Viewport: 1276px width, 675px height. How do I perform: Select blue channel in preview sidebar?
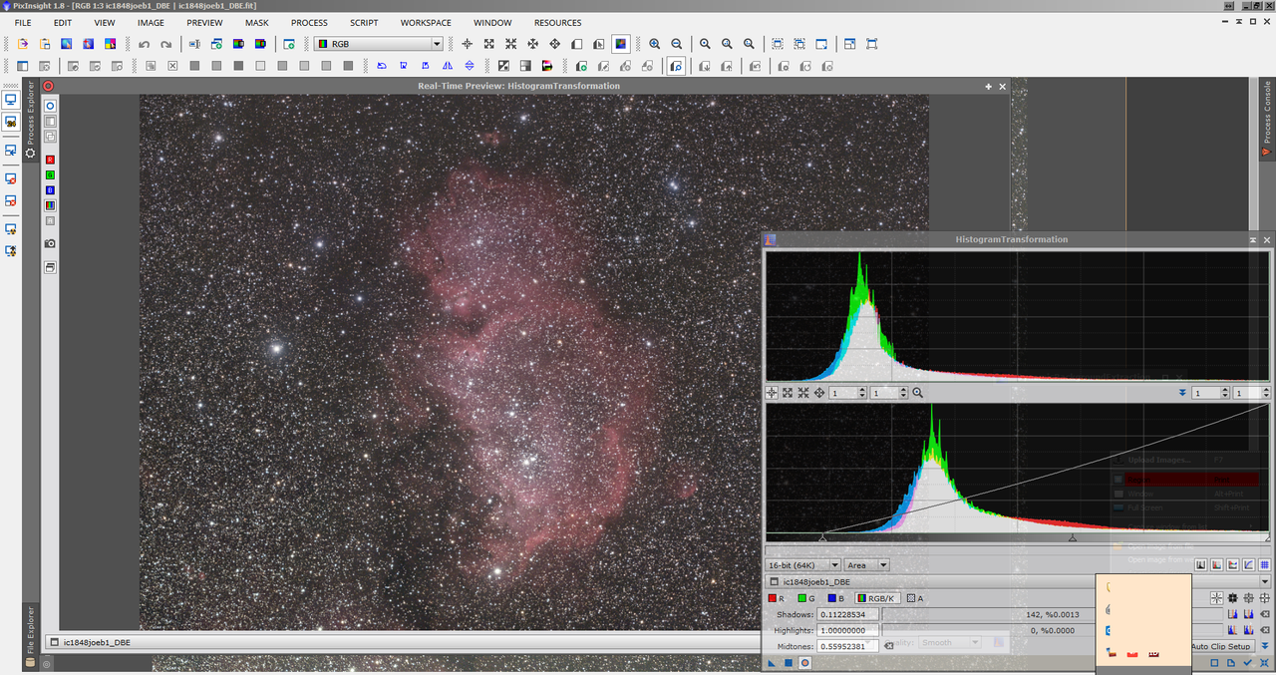coord(50,190)
